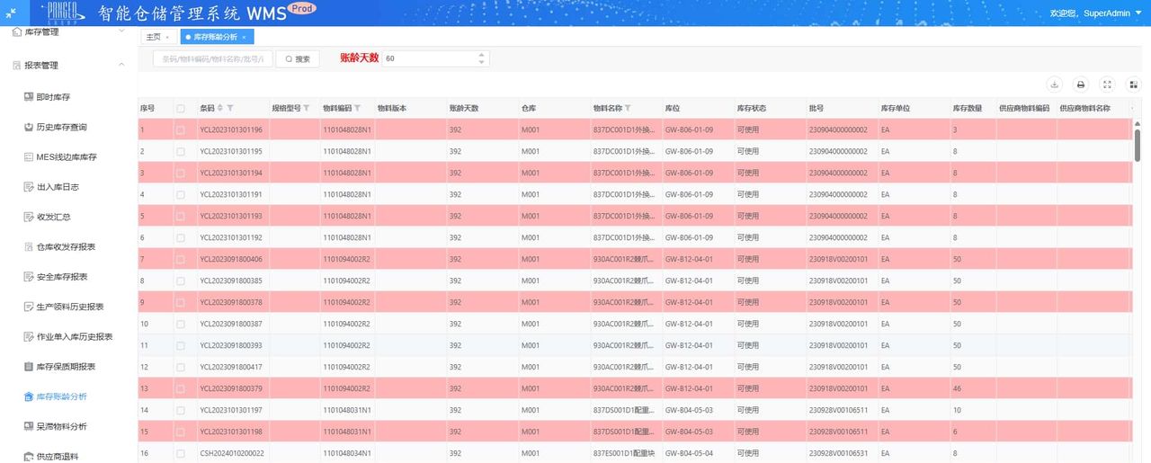Open filter on 物料名称 column
1151x463 pixels.
(x=628, y=108)
